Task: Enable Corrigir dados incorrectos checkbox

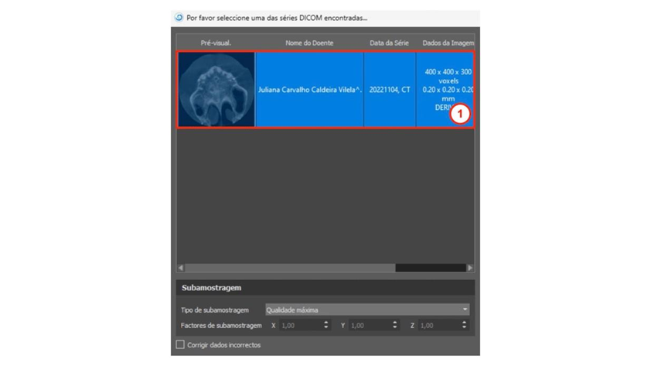Action: (x=180, y=344)
